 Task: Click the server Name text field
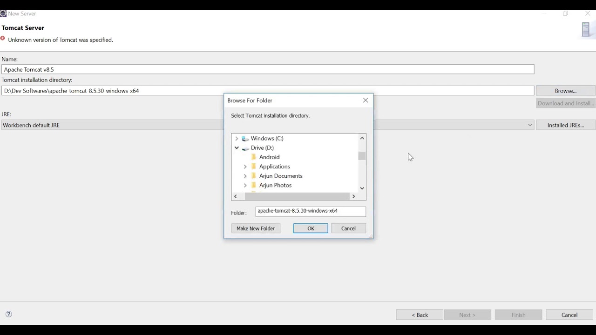(x=268, y=69)
